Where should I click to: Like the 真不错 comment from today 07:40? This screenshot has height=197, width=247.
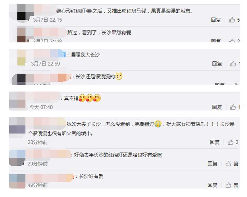pyautogui.click(x=235, y=107)
